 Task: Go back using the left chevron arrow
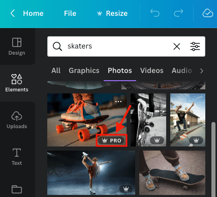click(x=13, y=13)
